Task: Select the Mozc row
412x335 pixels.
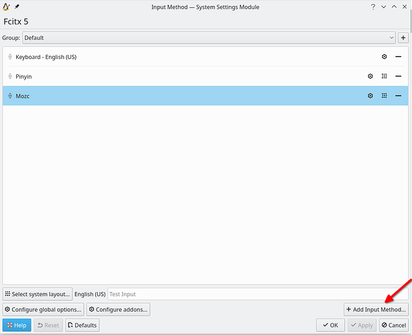Action: point(205,96)
